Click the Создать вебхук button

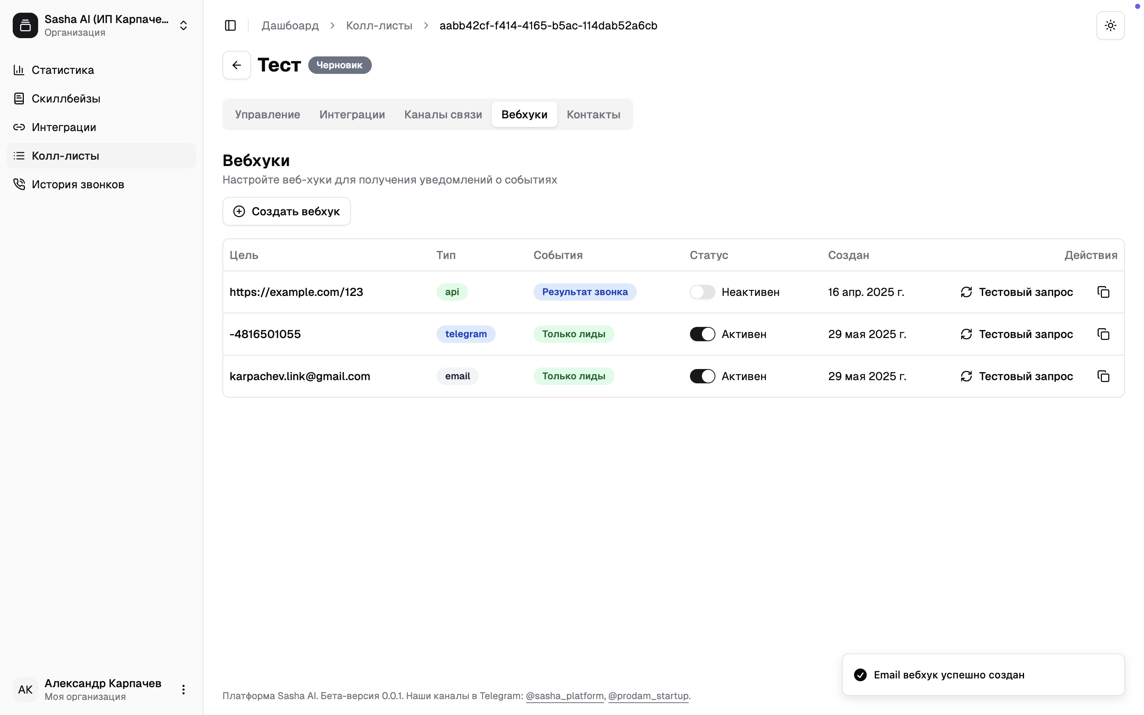286,211
